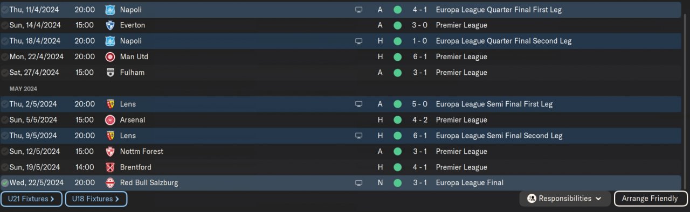Viewport: 690px width, 212px height.
Task: Open the Responsibilities dropdown
Action: pos(565,199)
